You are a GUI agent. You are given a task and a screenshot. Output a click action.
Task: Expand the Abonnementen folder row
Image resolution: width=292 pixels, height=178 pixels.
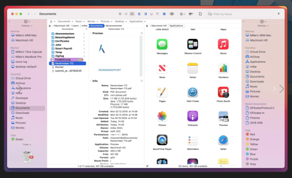tap(84, 34)
